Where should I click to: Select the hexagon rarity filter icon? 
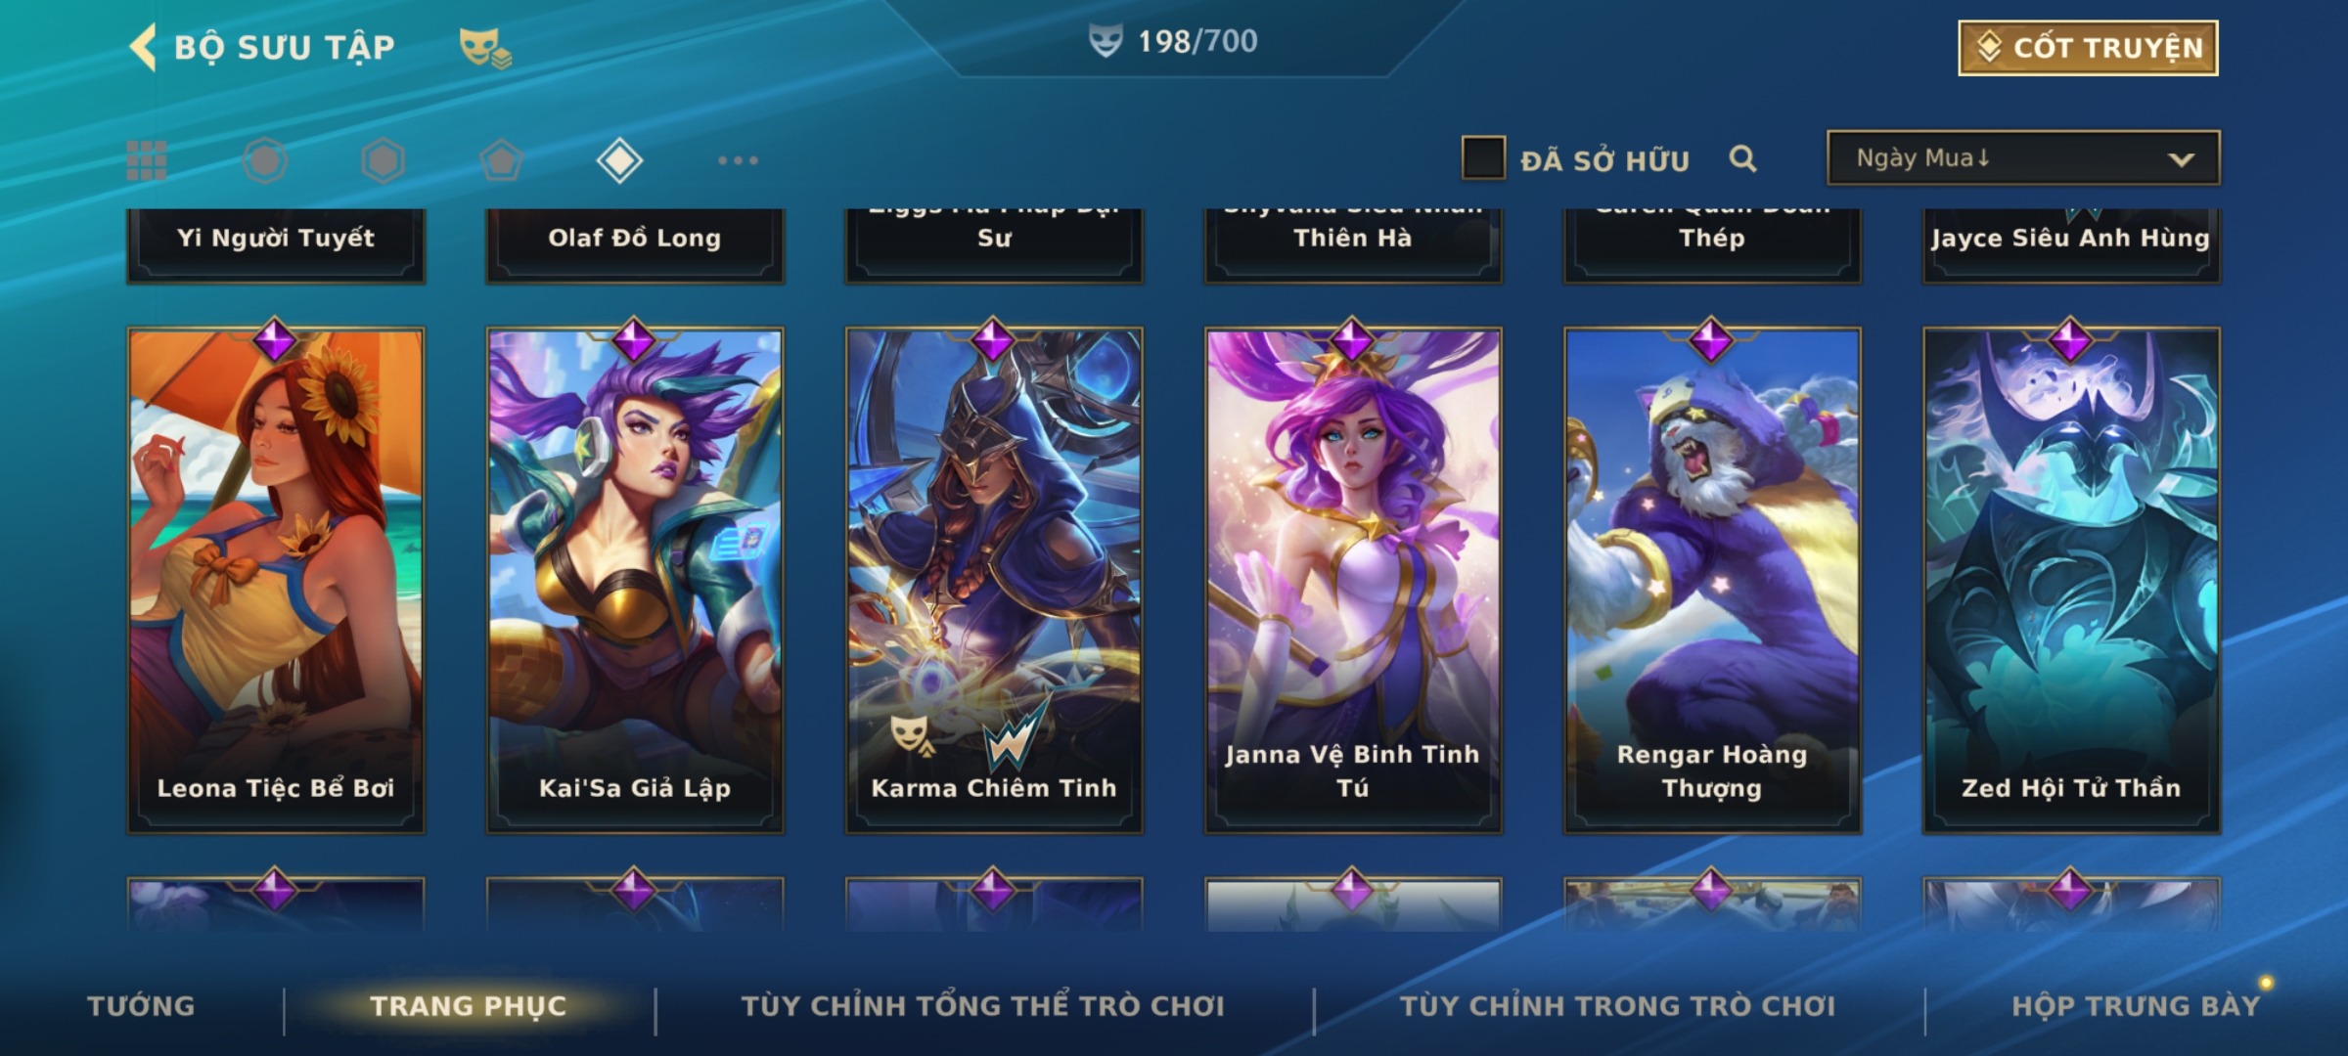pos(383,160)
